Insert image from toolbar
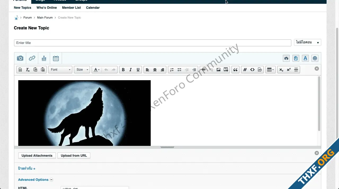Viewport: 339px width, 189px height. click(218, 70)
